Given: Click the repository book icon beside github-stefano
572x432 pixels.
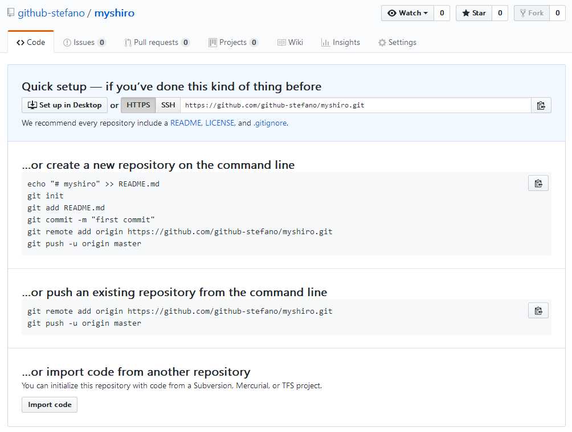Looking at the screenshot, I should (x=11, y=13).
